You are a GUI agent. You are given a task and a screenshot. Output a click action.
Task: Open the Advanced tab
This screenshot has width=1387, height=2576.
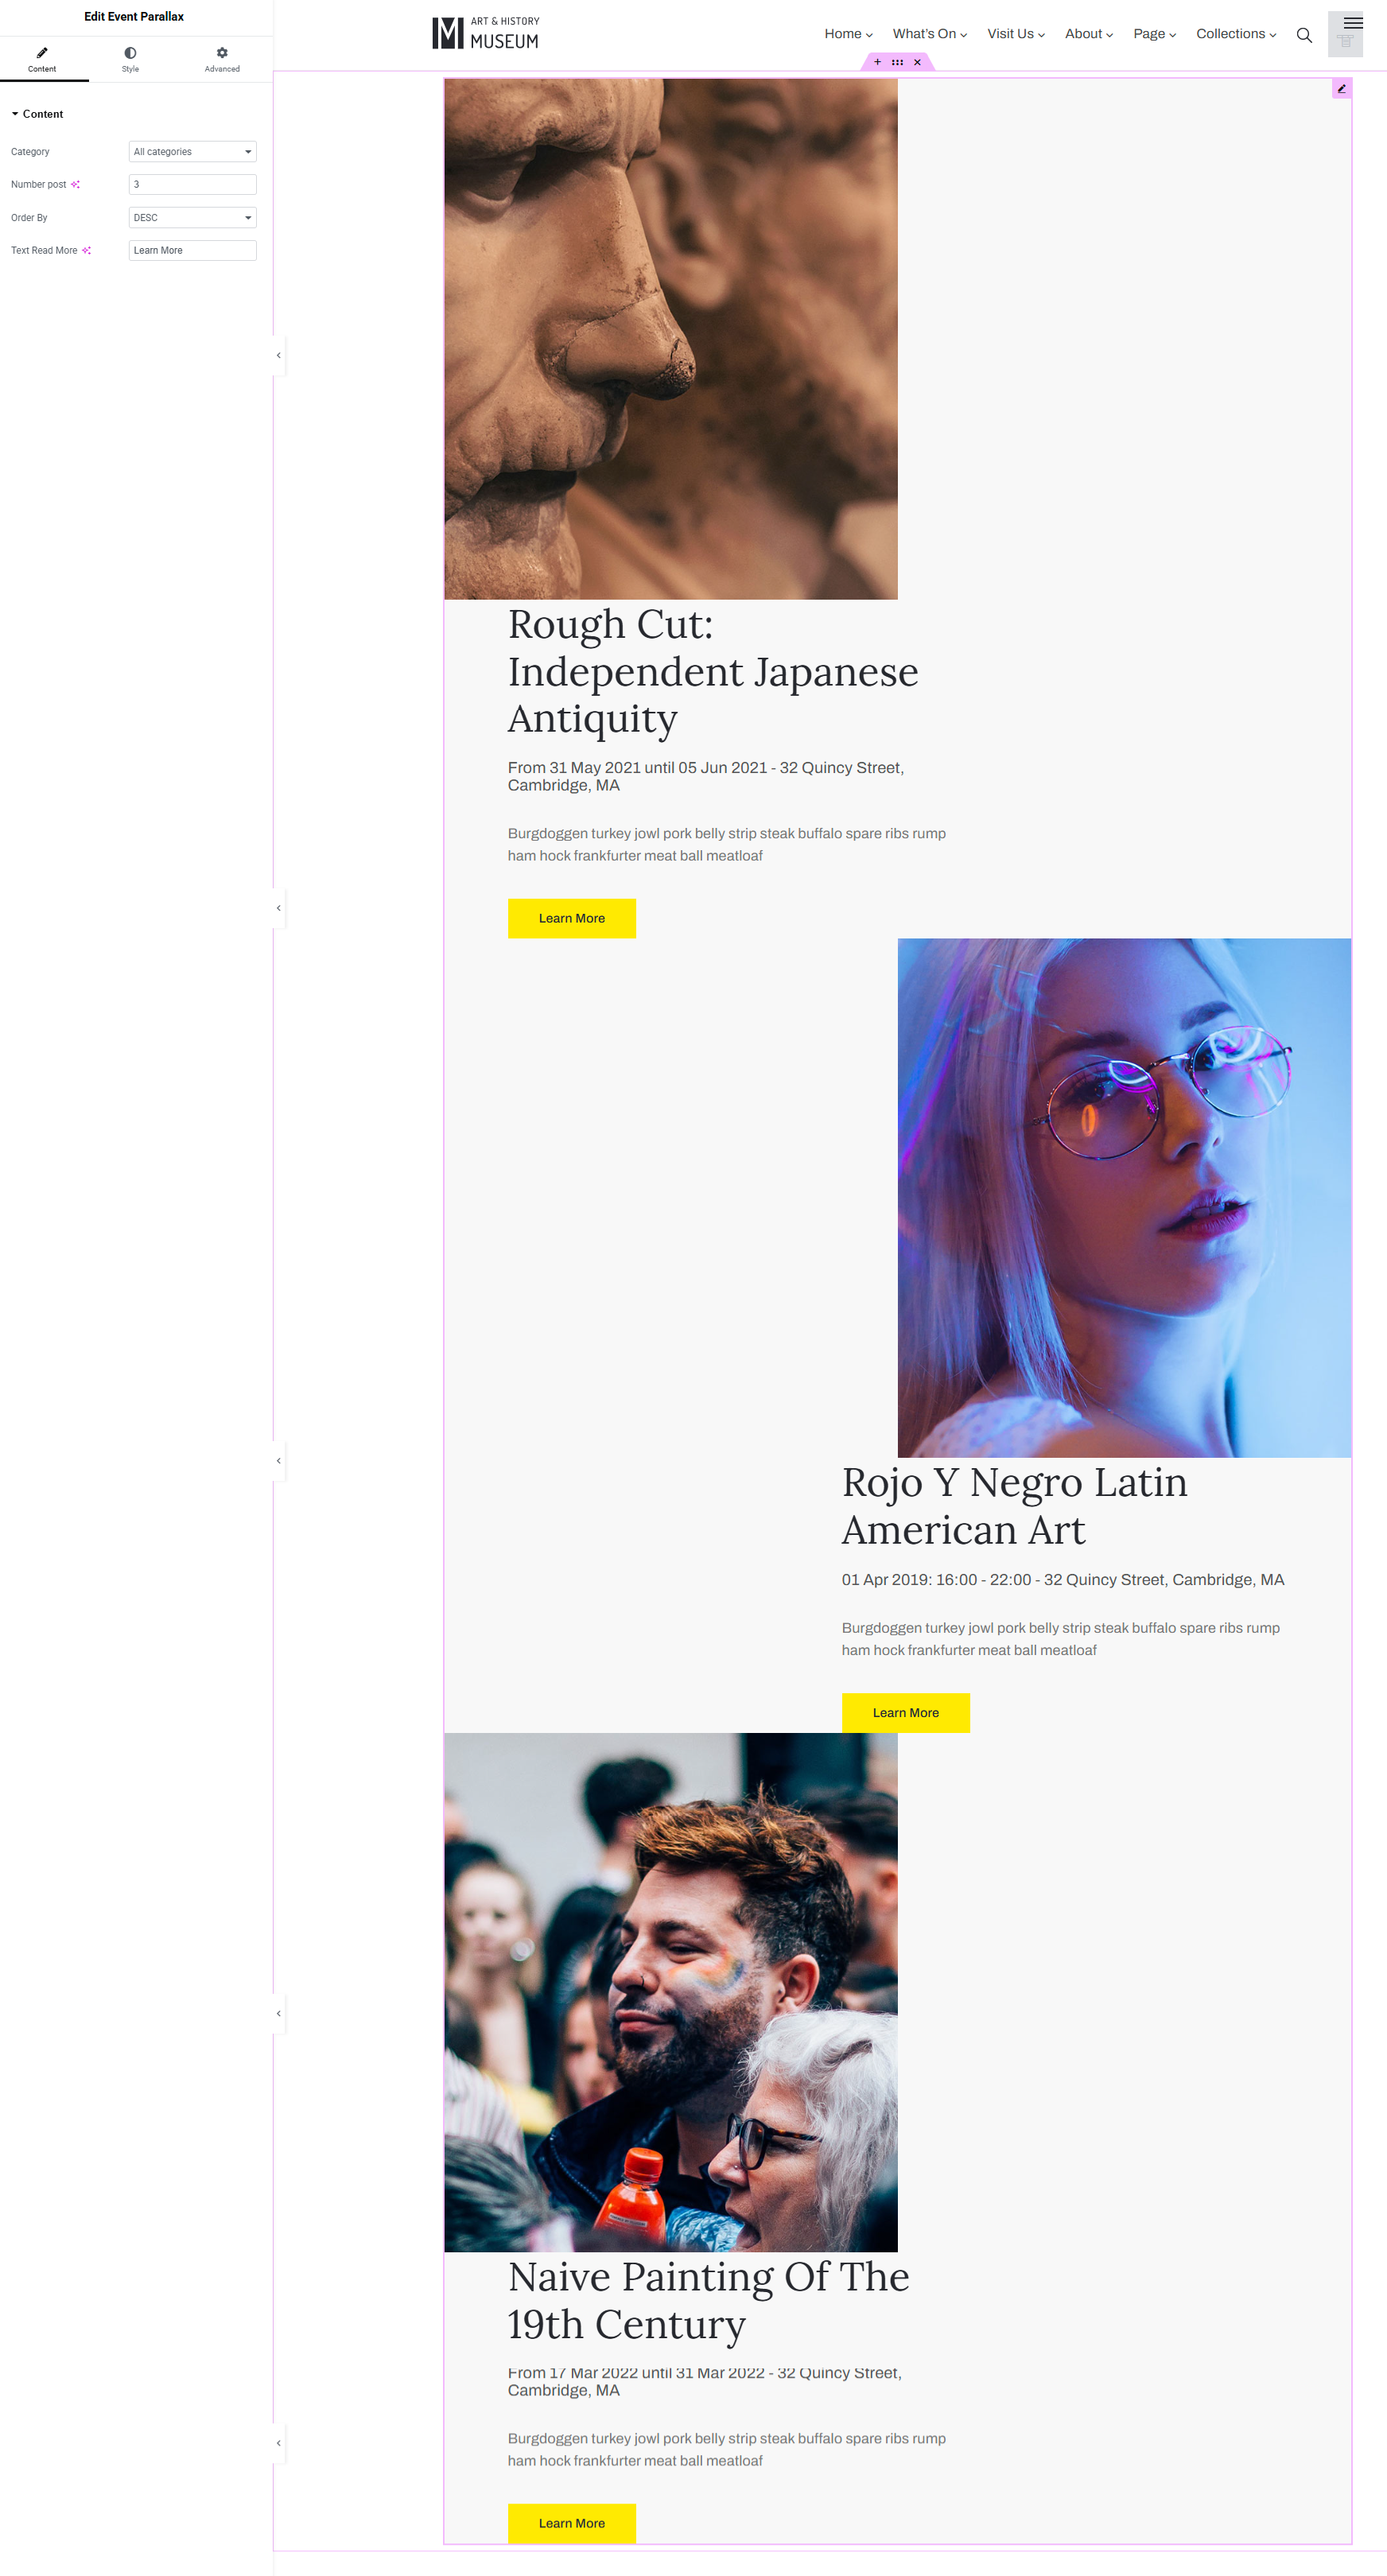[x=222, y=59]
